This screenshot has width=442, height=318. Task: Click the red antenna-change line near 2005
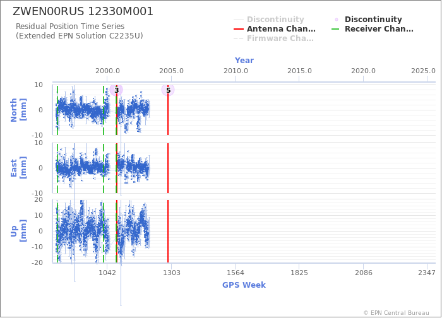coord(168,169)
